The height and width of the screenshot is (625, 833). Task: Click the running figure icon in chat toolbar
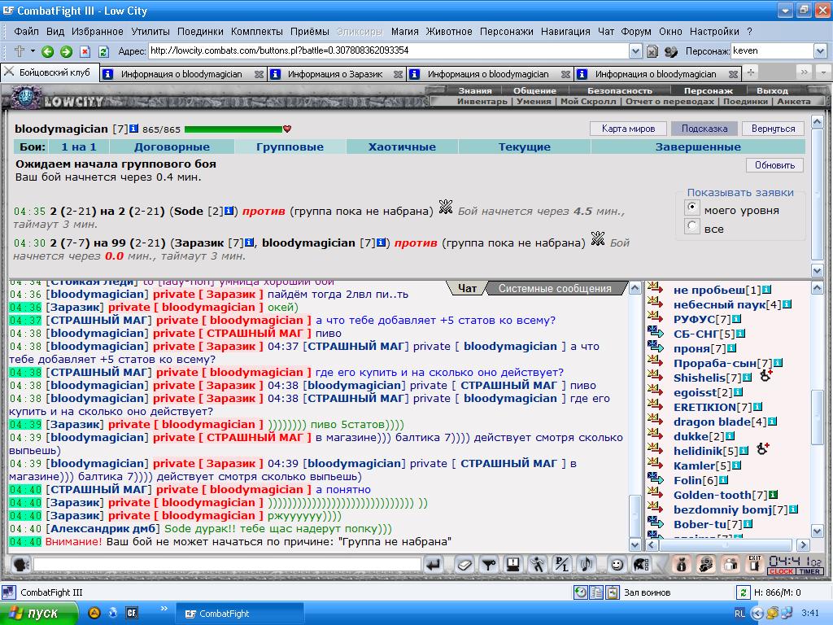[x=537, y=564]
